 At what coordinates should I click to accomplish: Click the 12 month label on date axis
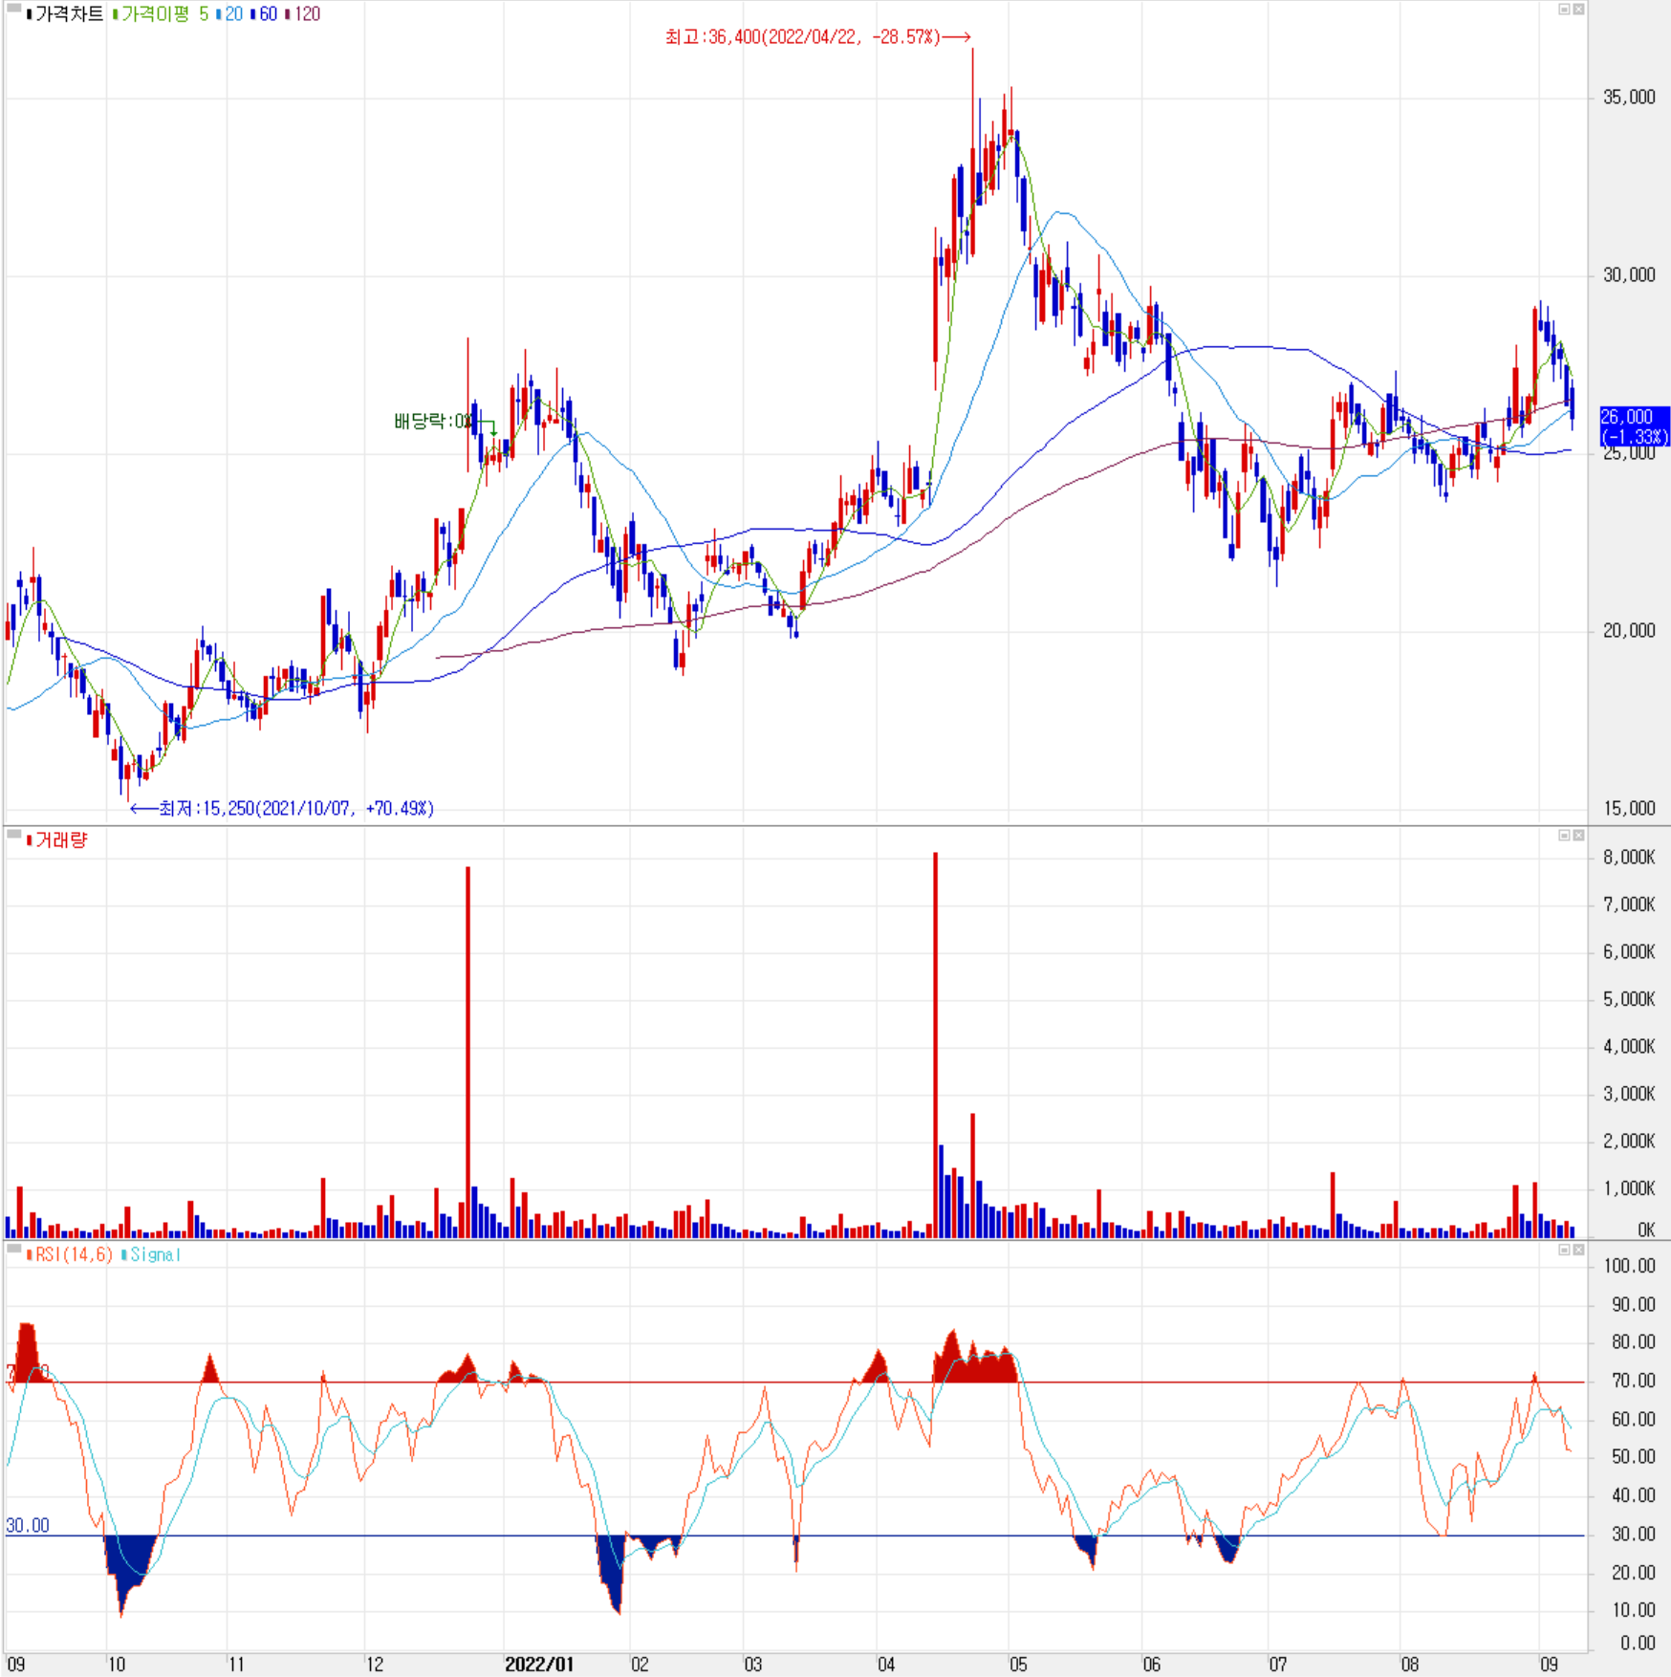(375, 1665)
